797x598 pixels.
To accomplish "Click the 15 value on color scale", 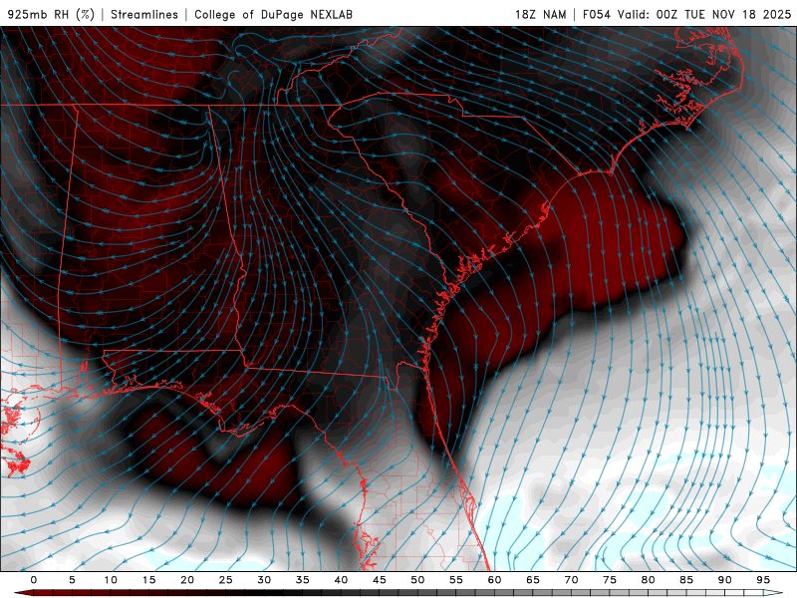I will [x=148, y=580].
